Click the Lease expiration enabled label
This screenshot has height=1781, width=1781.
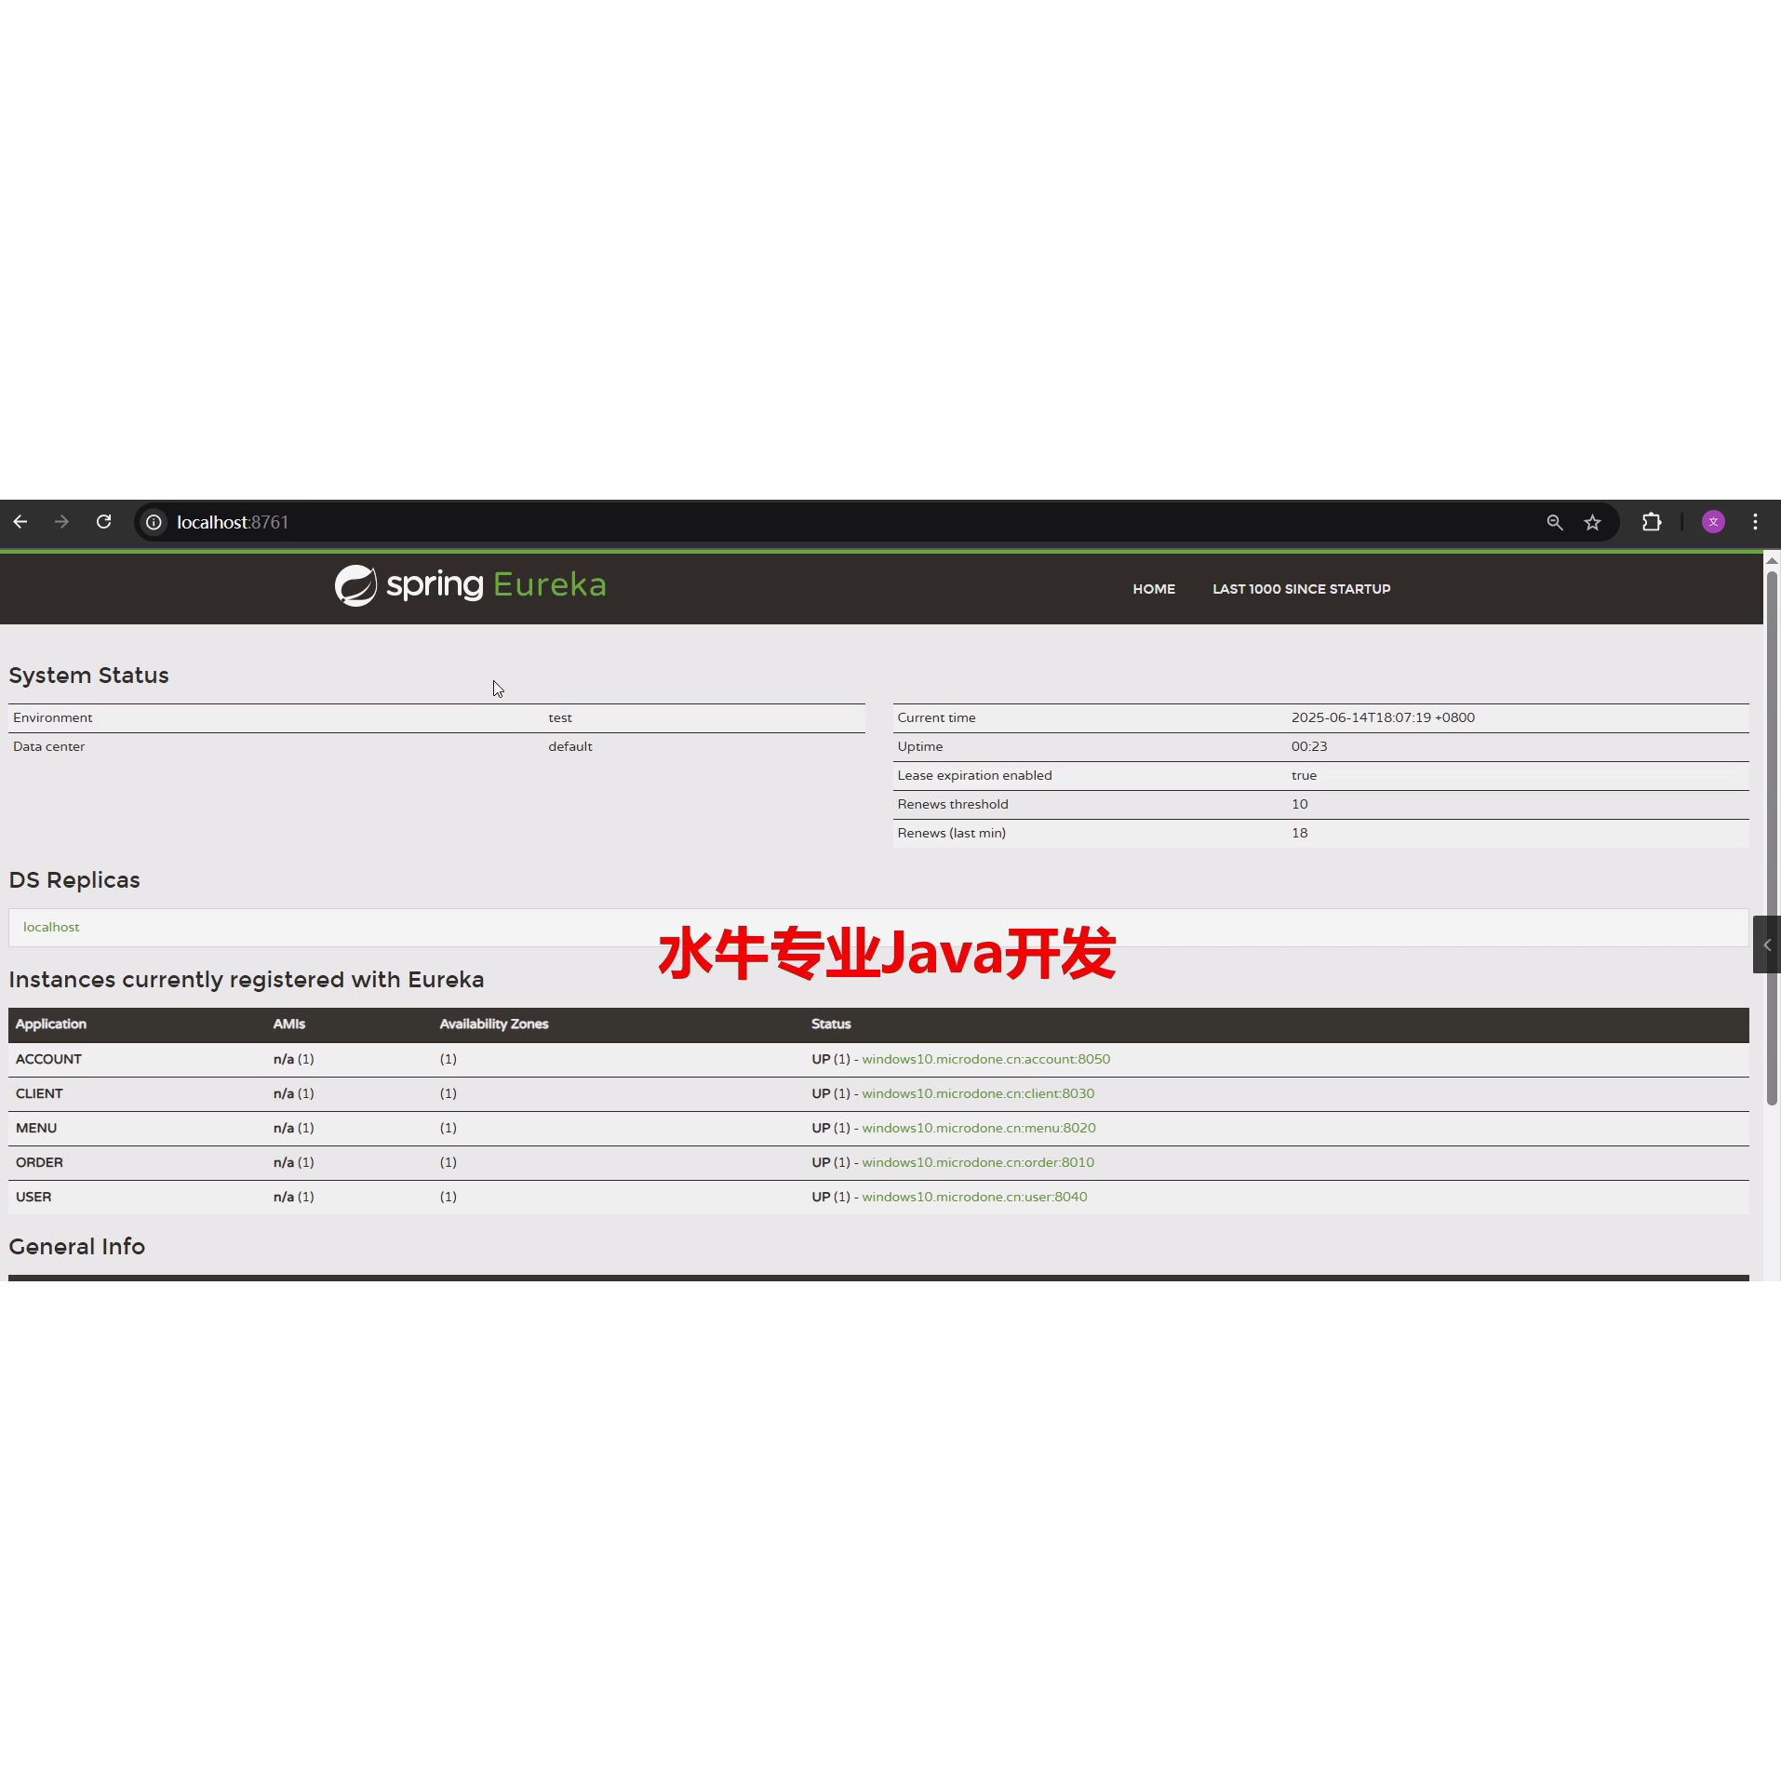click(974, 775)
